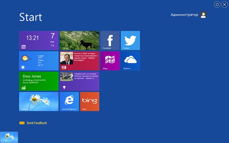This screenshot has height=143, width=229.
Task: Click the Start heading text
Action: [x=31, y=17]
